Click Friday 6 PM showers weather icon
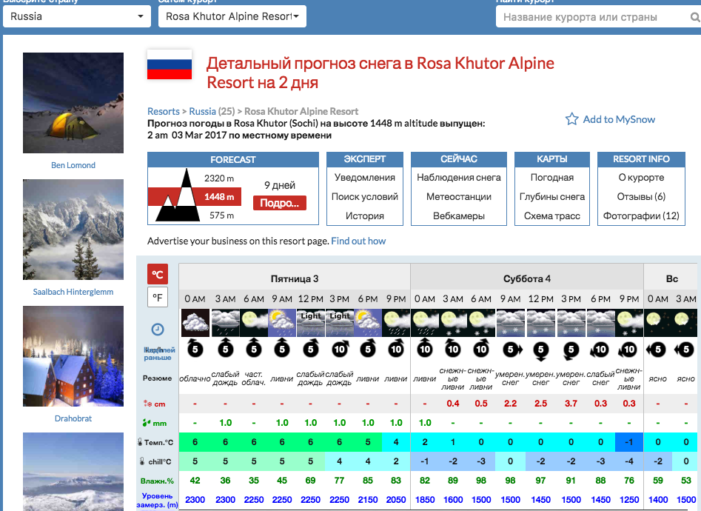 tap(368, 323)
